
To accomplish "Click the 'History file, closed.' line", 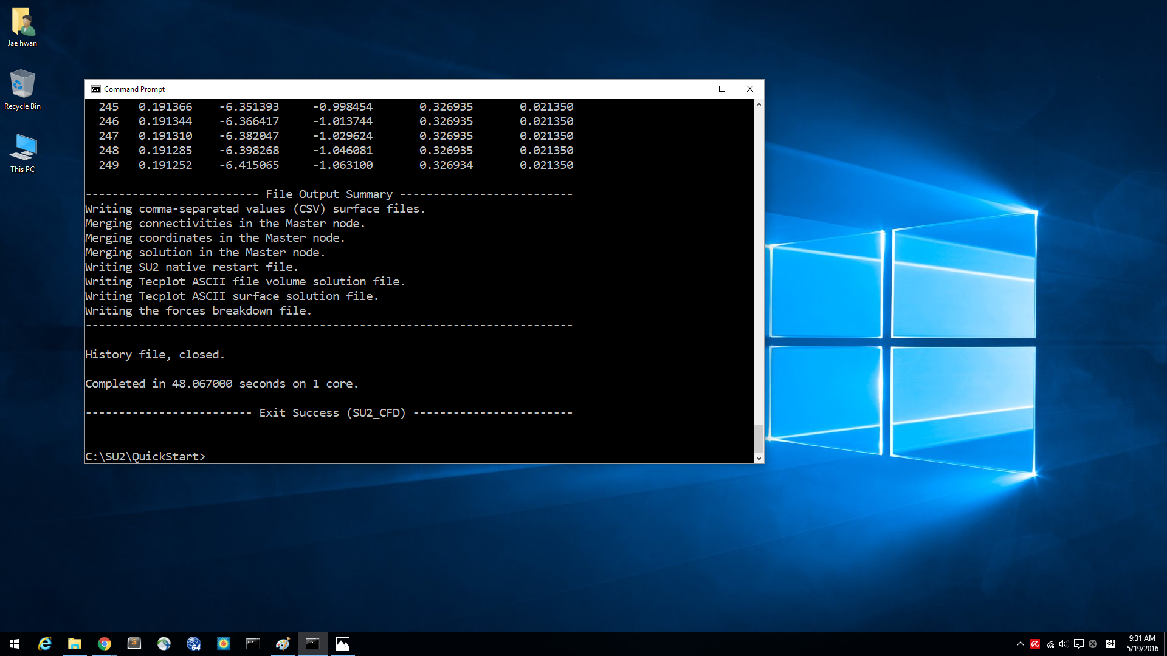I will 155,355.
